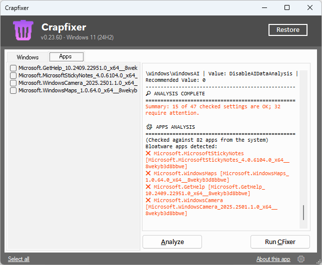322x265 pixels.
Task: Select the Apps tab
Action: coord(66,56)
